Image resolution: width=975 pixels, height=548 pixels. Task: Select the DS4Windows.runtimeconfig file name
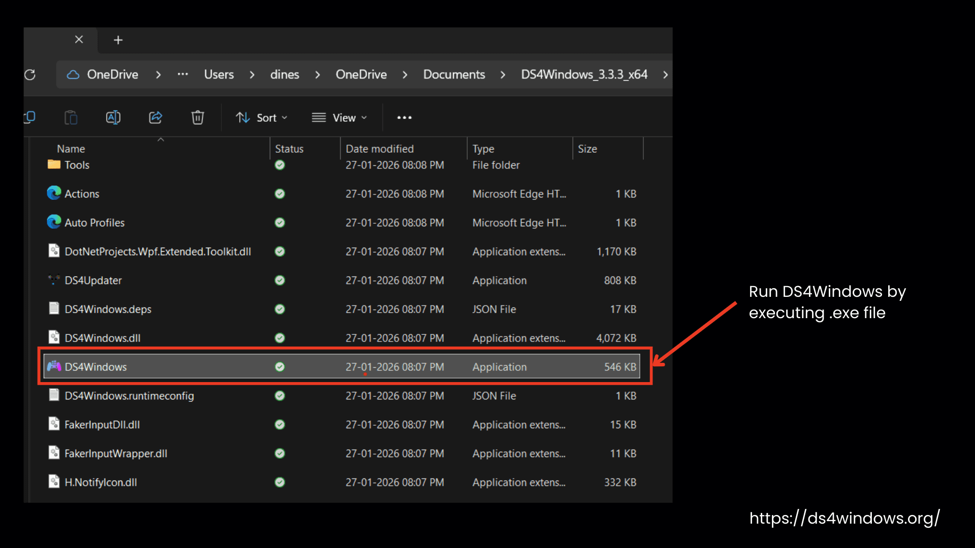click(129, 396)
